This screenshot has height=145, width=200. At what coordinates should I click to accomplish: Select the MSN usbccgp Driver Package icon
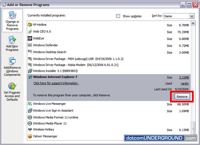[x=30, y=59]
